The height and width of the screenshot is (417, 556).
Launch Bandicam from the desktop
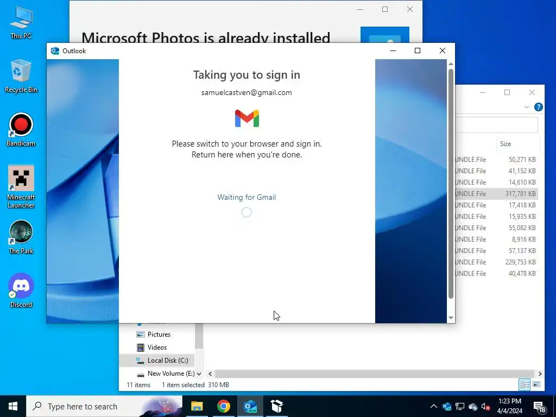click(21, 129)
